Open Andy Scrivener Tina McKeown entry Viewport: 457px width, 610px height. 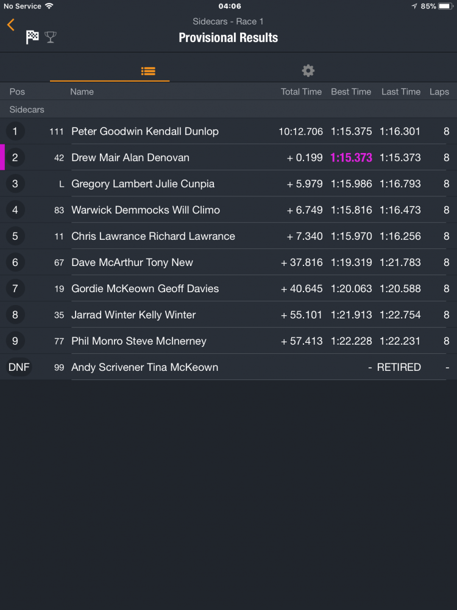pos(145,367)
